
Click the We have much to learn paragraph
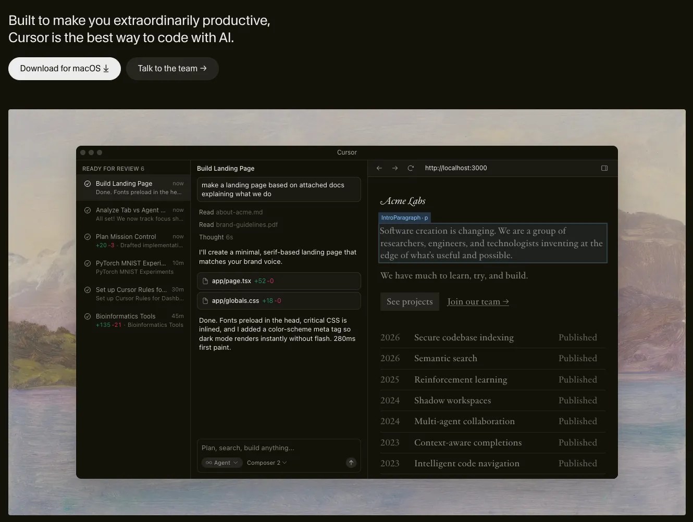[x=454, y=275]
